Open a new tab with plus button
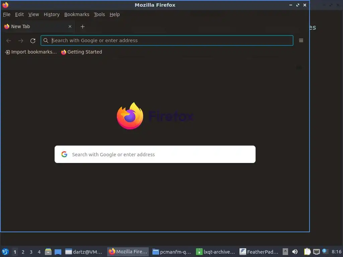The width and height of the screenshot is (343, 257). [82, 27]
